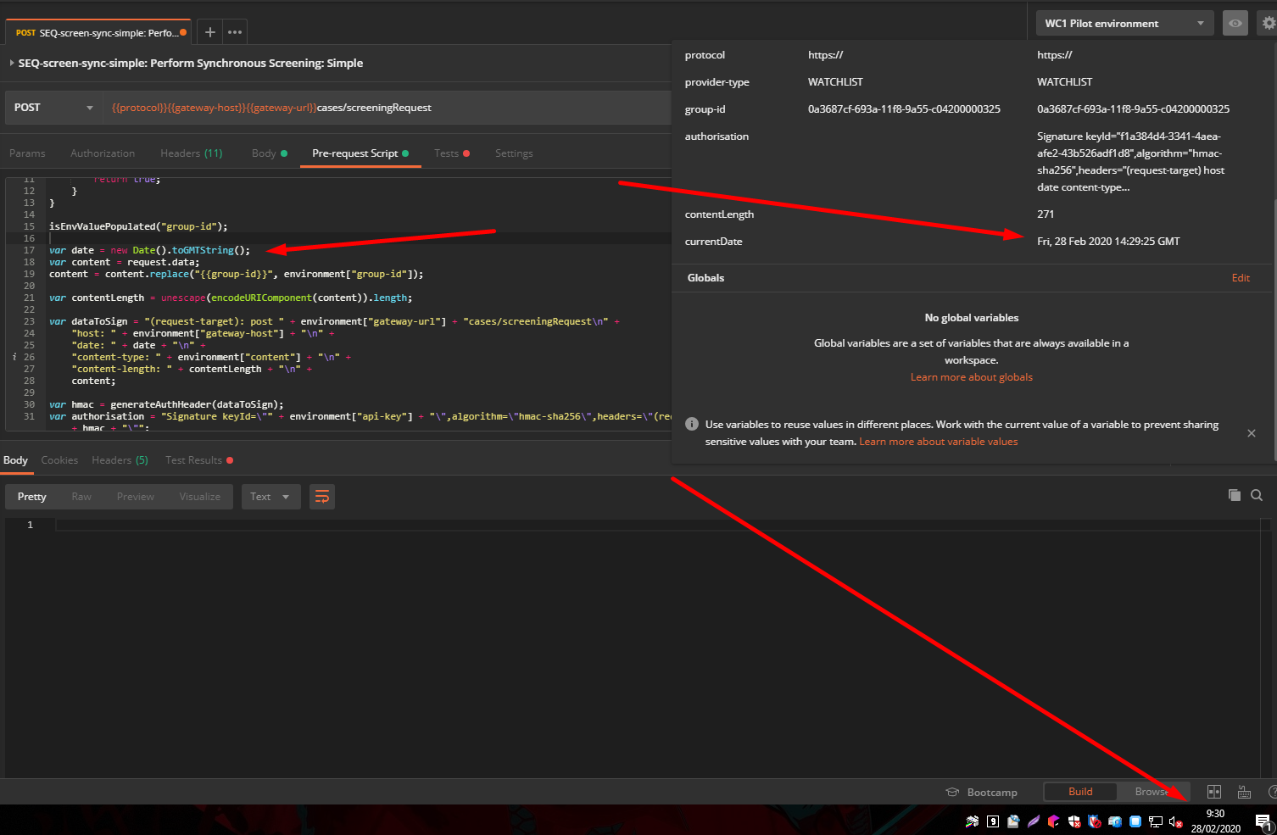1277x835 pixels.
Task: Select Preview response view
Action: click(x=136, y=497)
